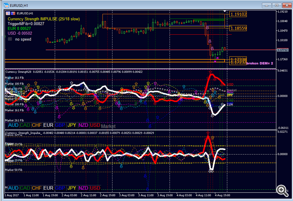293x201 pixels.
Task: Click AUD button in the Strength Impulse panel
Action: click(x=13, y=188)
